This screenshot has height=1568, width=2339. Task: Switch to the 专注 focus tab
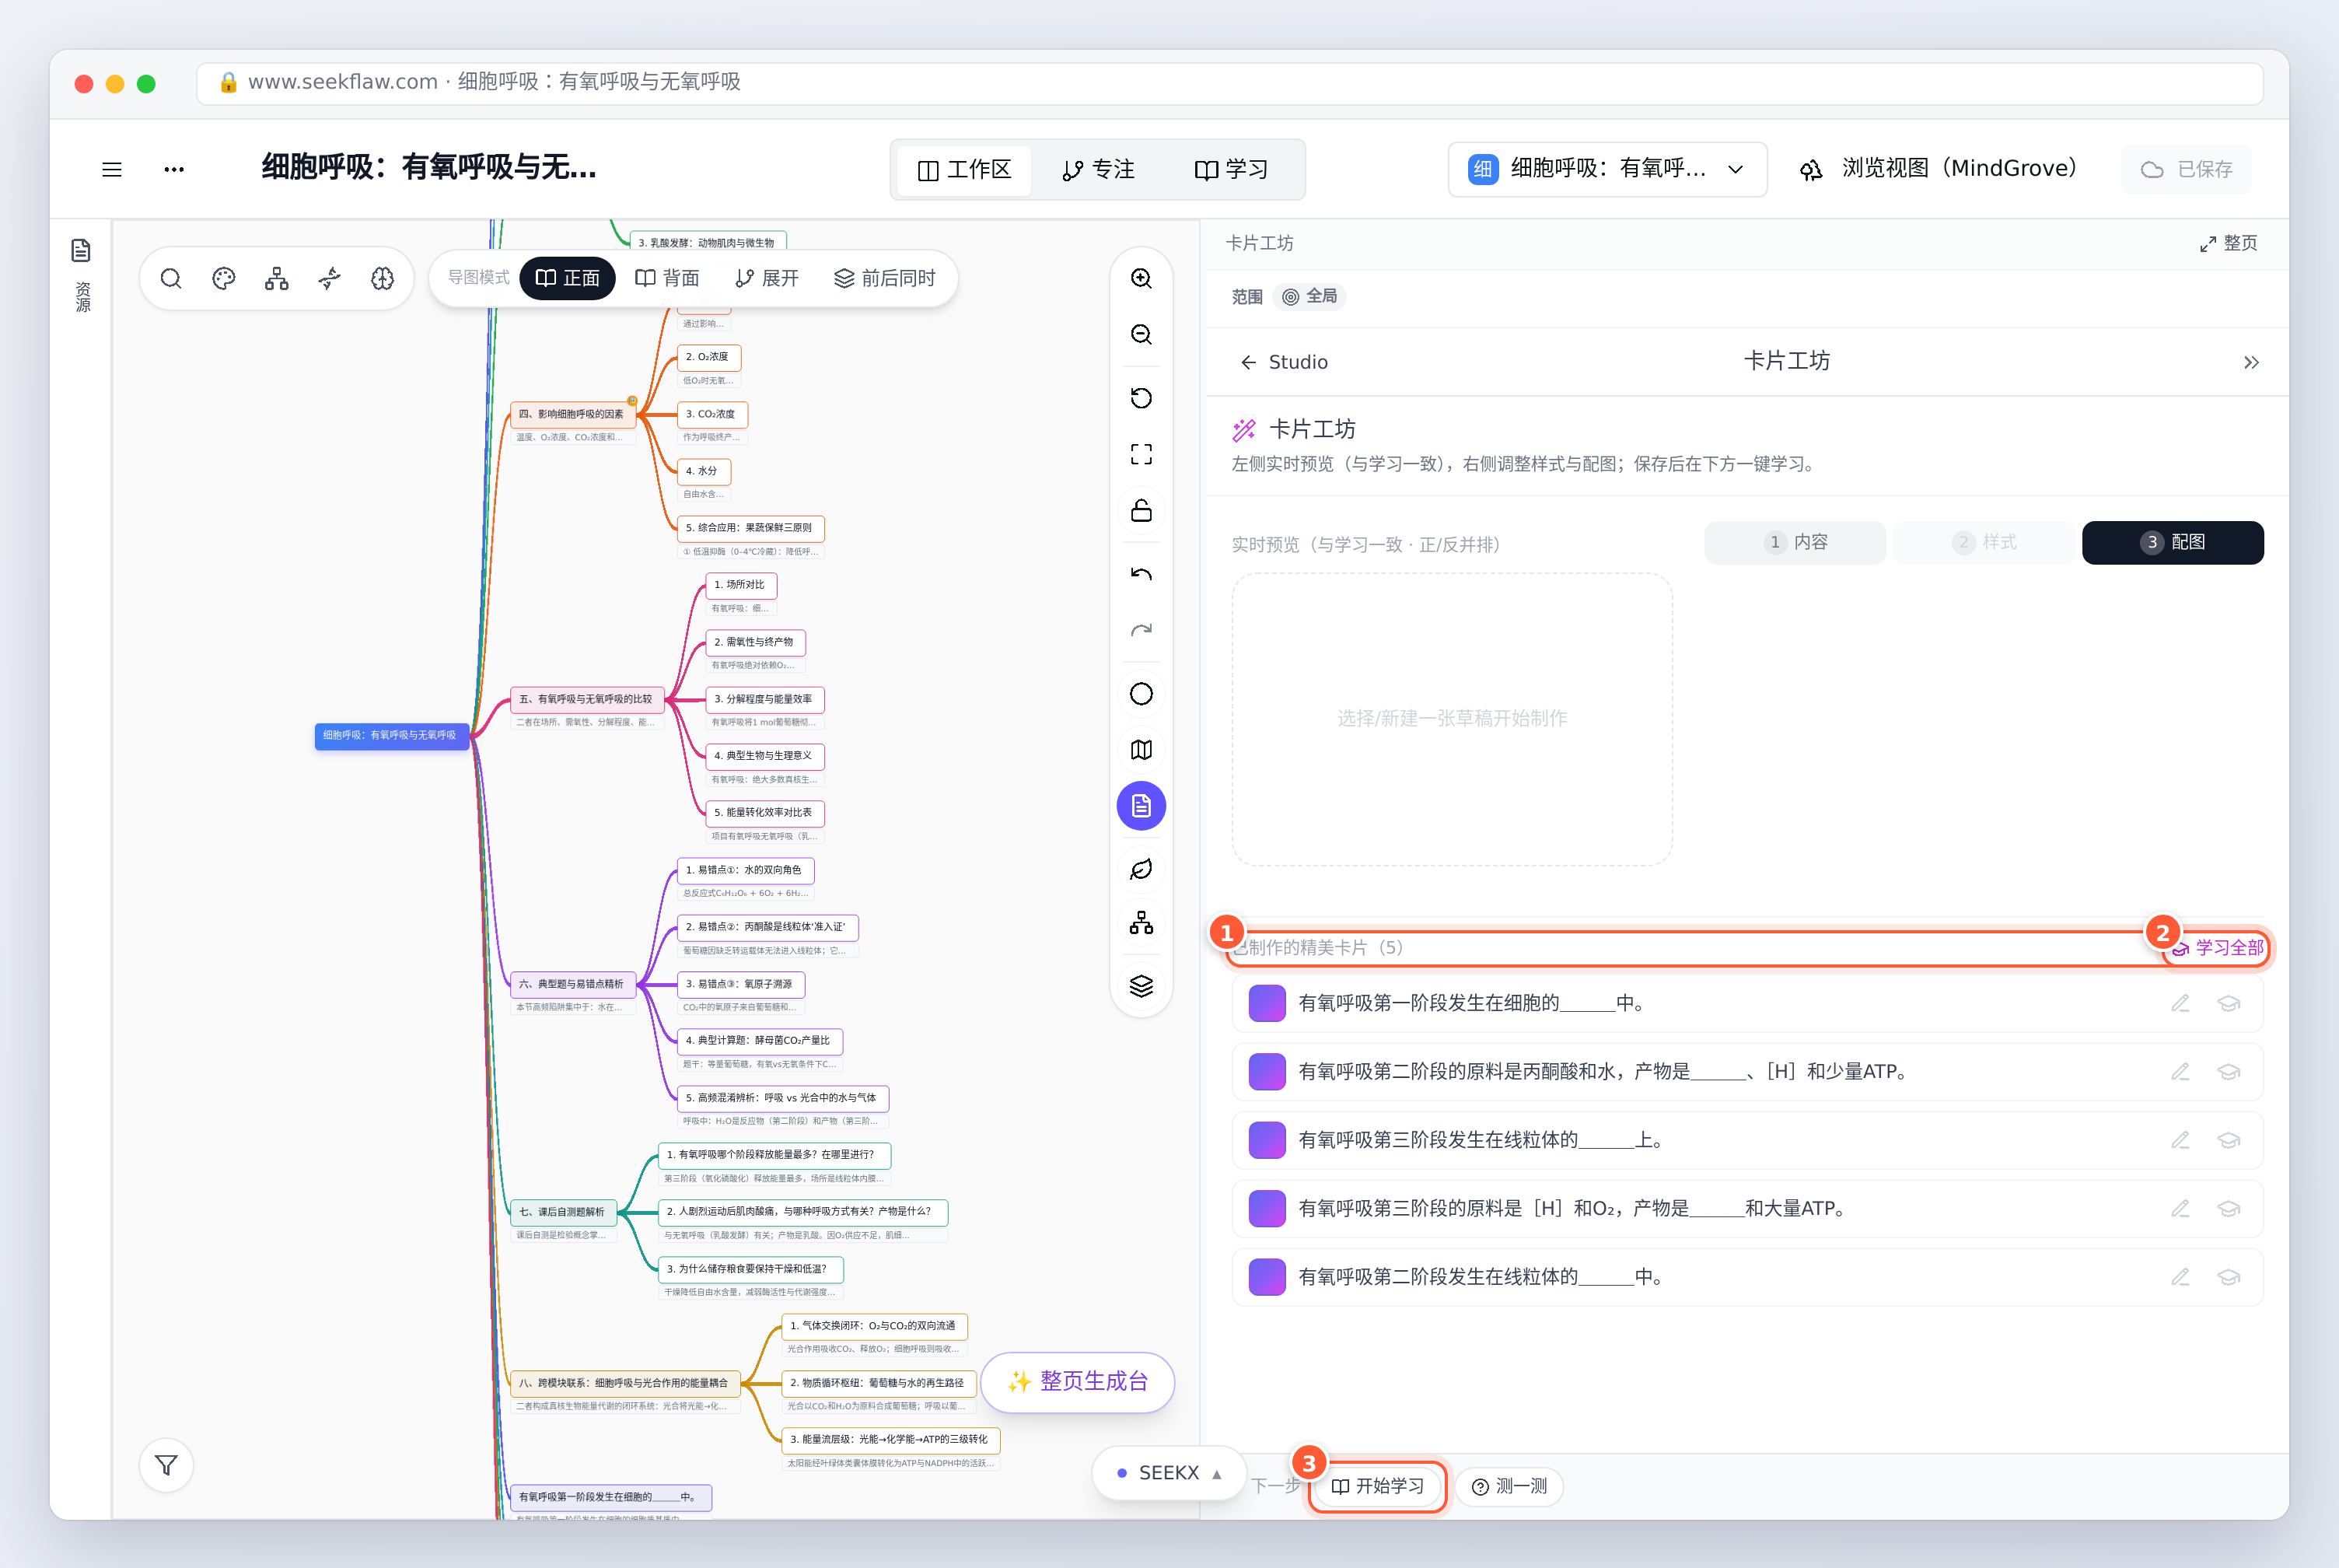[x=1099, y=170]
